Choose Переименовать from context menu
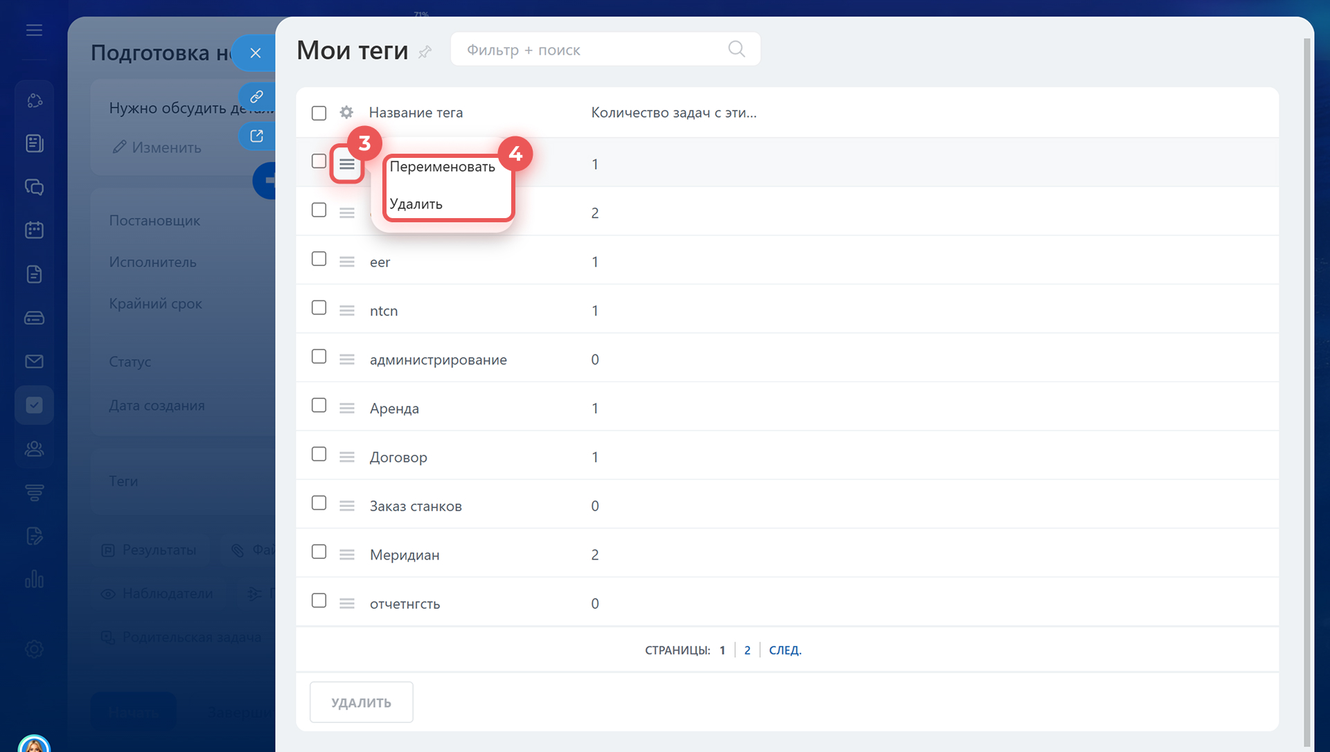1330x752 pixels. pyautogui.click(x=442, y=167)
